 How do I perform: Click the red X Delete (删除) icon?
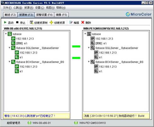[83, 22]
